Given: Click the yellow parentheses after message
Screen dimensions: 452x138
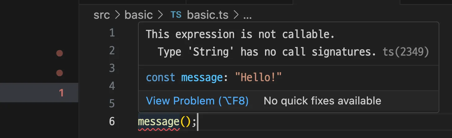Looking at the screenshot, I should (x=186, y=122).
